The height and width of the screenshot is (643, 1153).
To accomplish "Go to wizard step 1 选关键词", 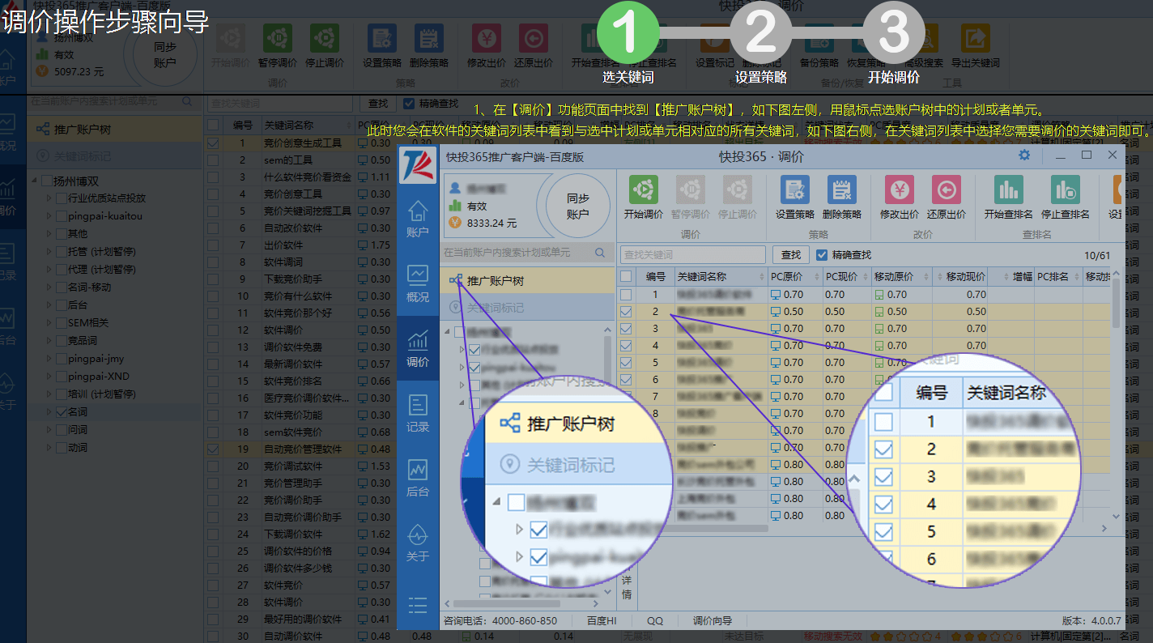I will click(x=628, y=32).
